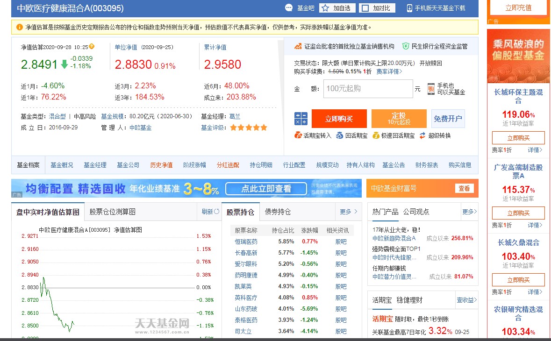Open the 基金经理 tab
551x341 pixels.
95,165
